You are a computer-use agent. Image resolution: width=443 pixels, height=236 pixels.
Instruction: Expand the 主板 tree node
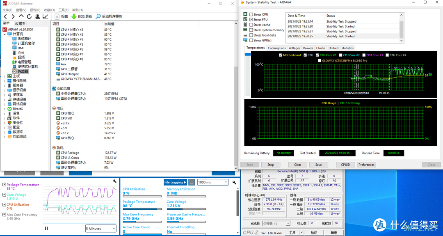[4, 76]
